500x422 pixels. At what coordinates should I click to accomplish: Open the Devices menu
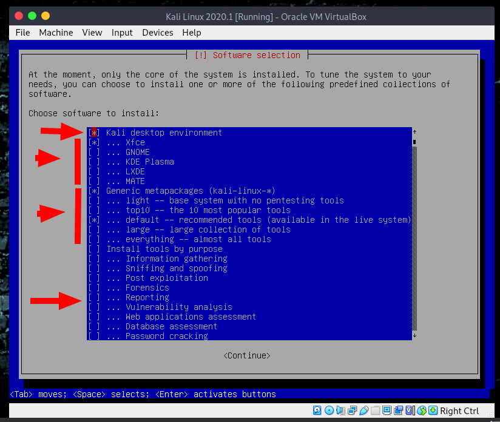pos(158,33)
